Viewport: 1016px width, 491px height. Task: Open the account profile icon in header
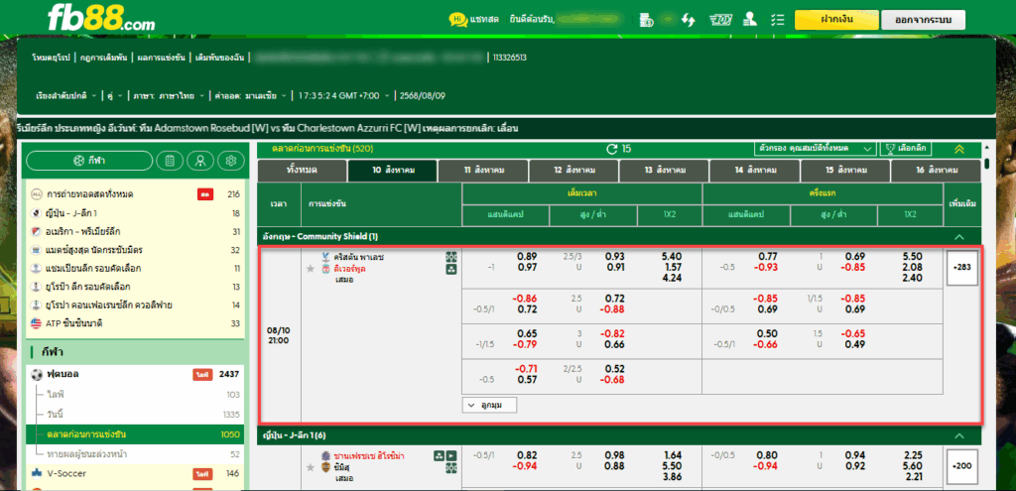(750, 20)
